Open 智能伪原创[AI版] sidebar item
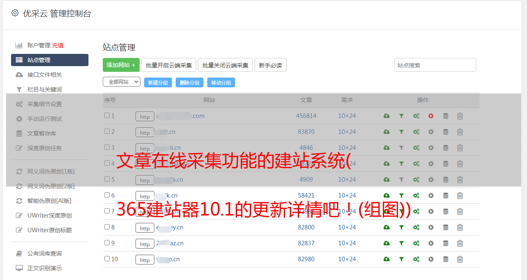 (50, 201)
